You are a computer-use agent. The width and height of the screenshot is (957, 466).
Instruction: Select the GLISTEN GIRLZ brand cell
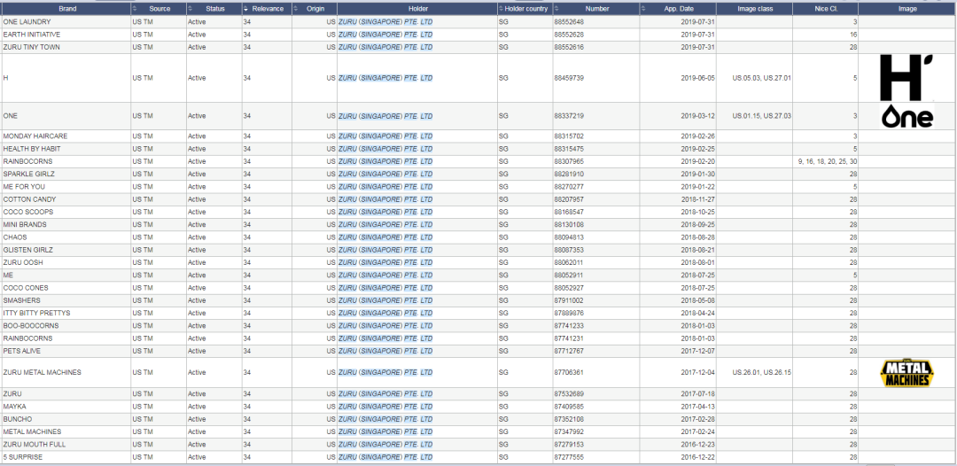coord(66,250)
